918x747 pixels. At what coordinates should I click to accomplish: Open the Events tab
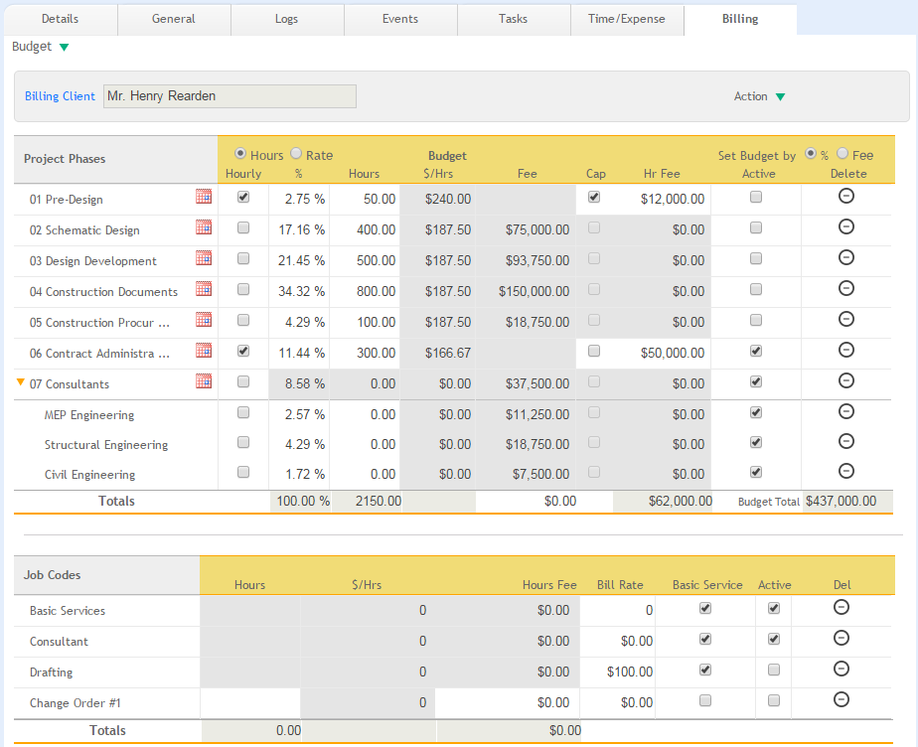[x=400, y=19]
